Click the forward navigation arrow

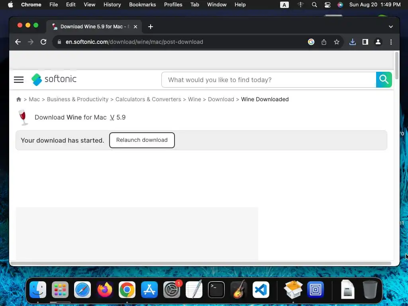pyautogui.click(x=31, y=42)
